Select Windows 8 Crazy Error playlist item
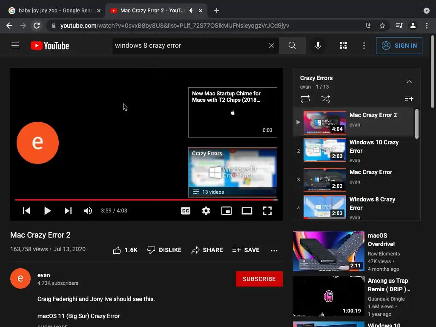 tap(354, 207)
